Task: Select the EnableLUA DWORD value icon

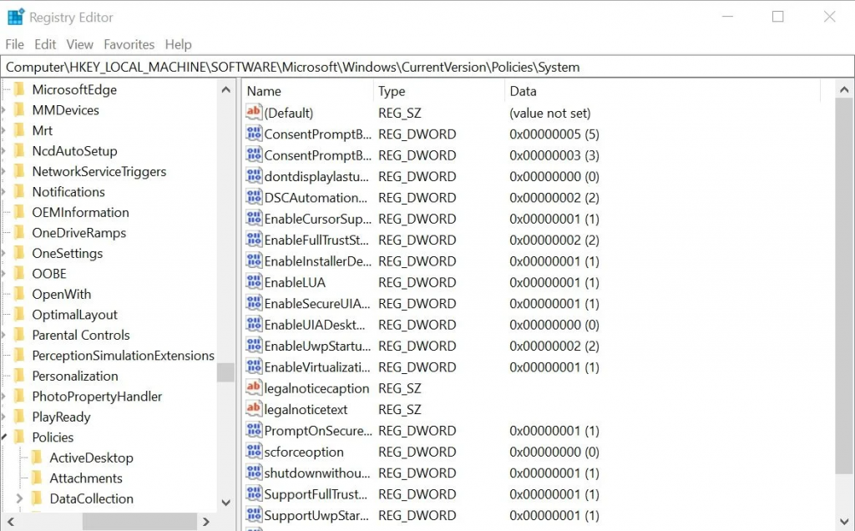Action: coord(254,282)
